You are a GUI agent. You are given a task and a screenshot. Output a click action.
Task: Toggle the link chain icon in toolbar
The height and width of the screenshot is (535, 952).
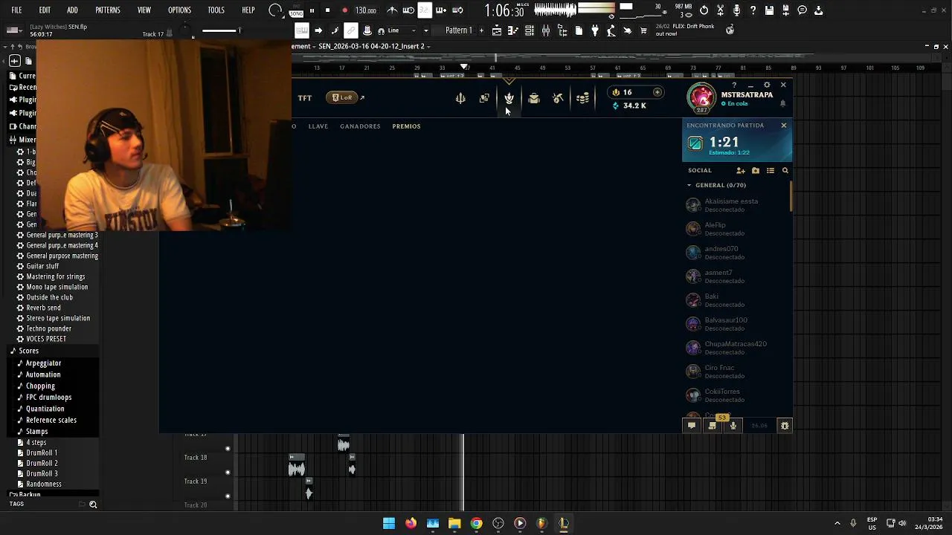(350, 30)
